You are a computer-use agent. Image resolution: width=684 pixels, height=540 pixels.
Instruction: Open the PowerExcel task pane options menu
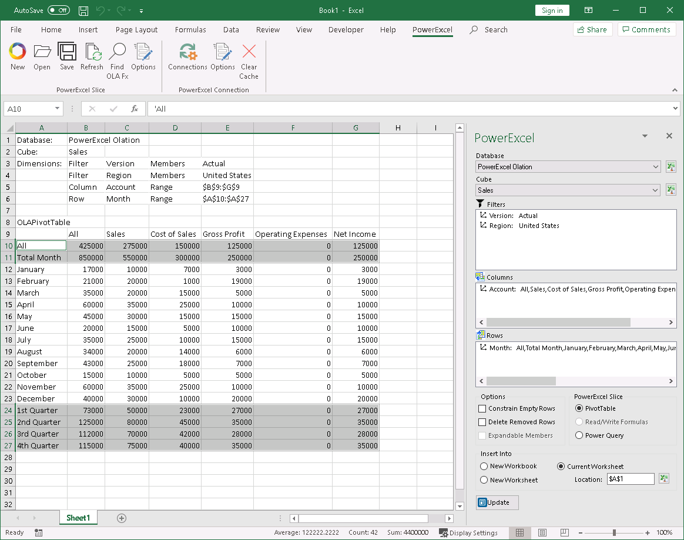(x=645, y=136)
